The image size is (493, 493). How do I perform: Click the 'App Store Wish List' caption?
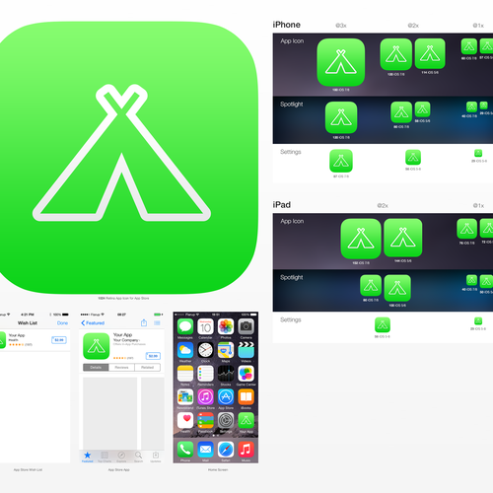tap(28, 470)
